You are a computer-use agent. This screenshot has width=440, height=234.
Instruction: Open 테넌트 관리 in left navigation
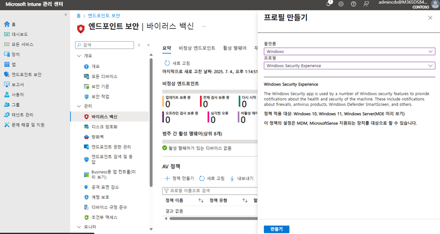19,115
